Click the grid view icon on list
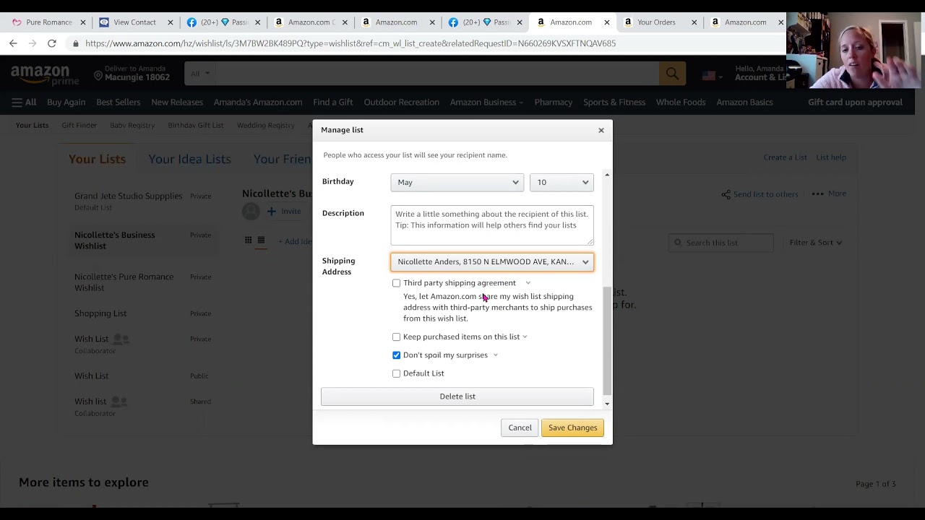 click(x=248, y=240)
